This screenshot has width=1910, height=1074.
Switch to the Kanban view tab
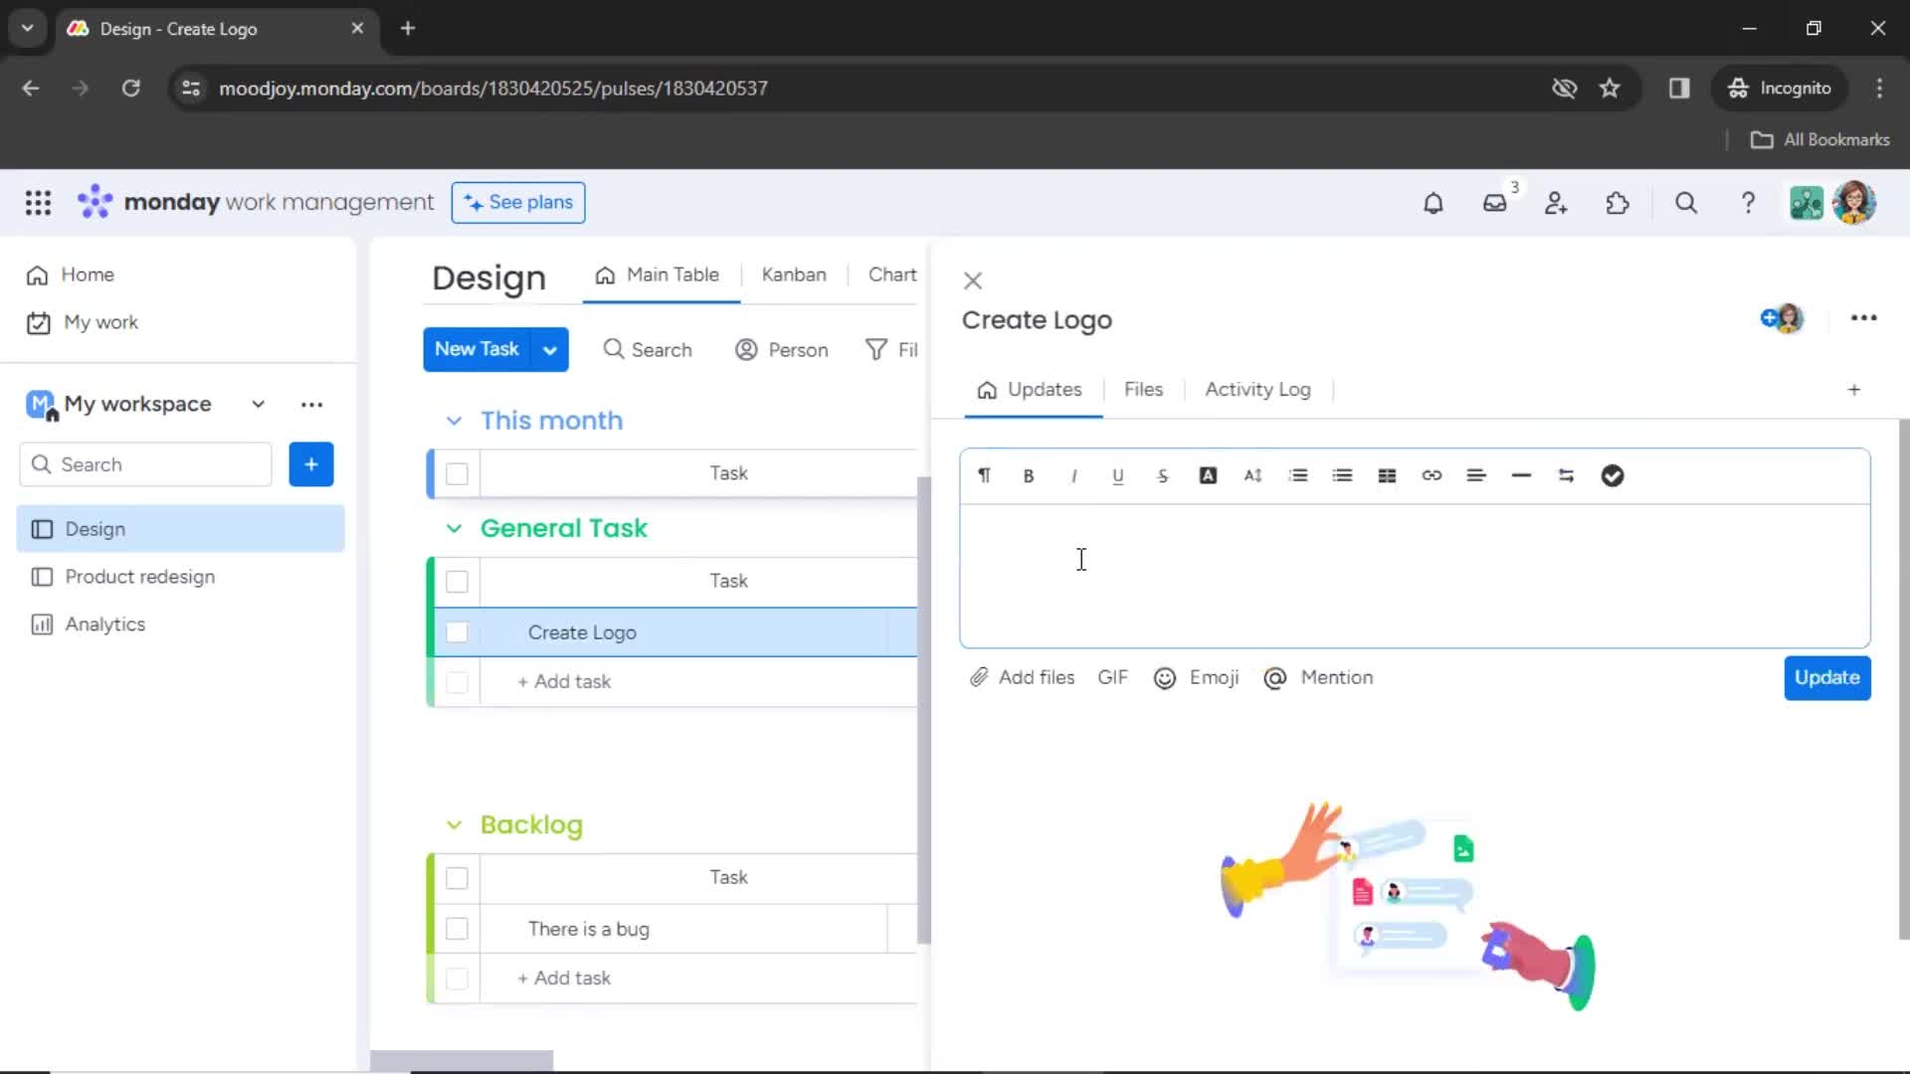794,275
